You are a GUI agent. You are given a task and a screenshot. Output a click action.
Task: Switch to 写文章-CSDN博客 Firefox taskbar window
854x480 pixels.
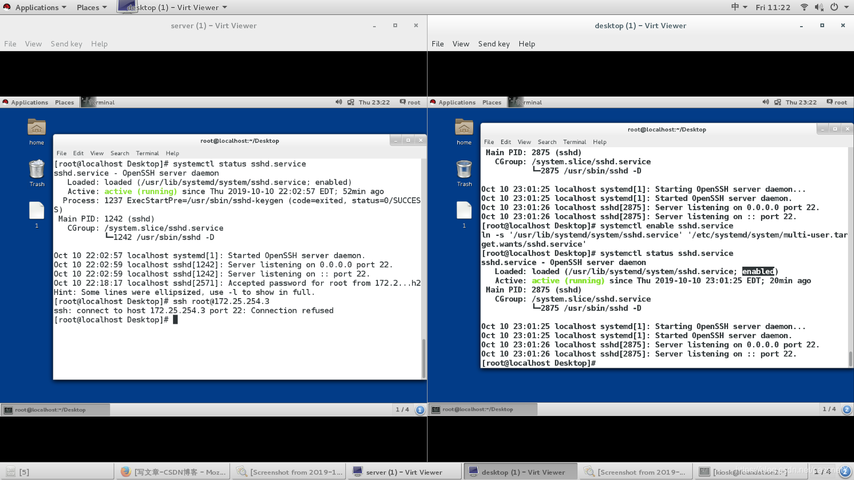tap(173, 472)
